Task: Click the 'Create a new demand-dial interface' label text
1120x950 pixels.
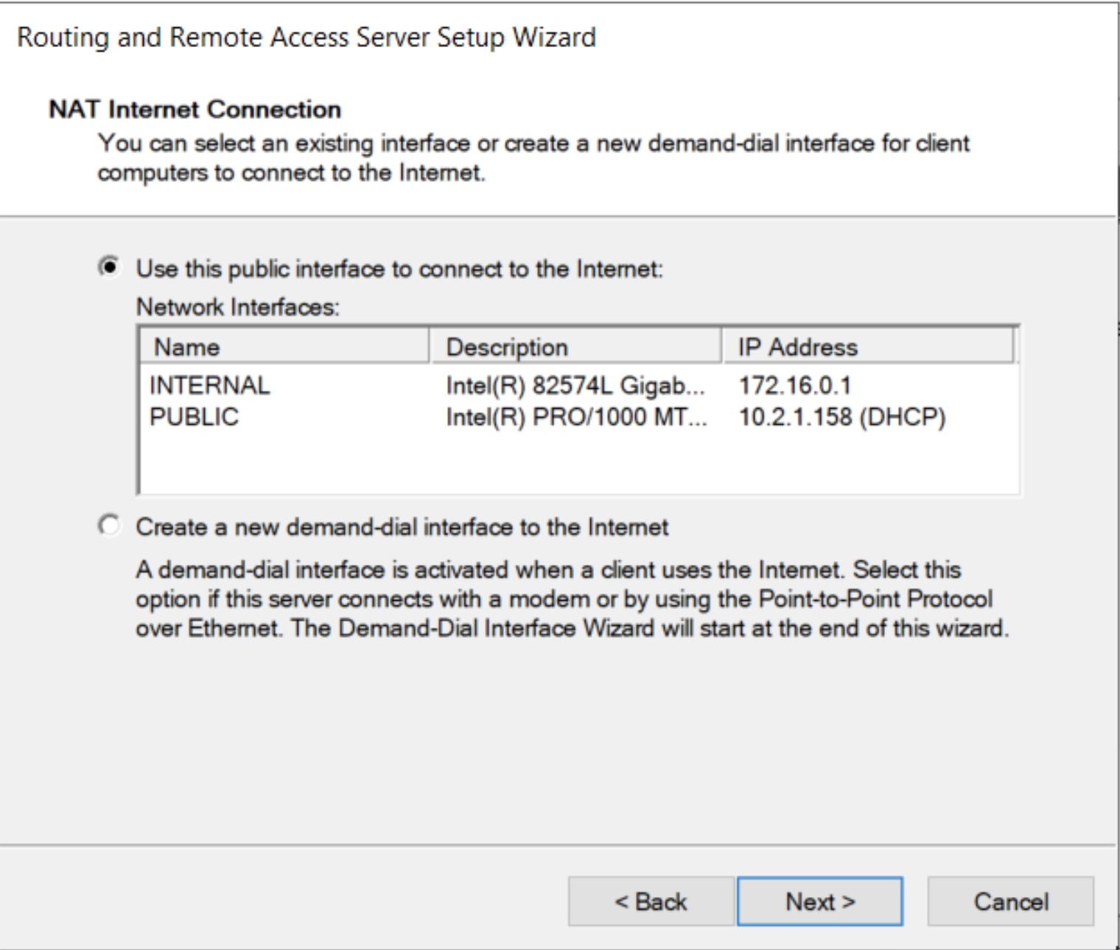Action: coord(402,527)
